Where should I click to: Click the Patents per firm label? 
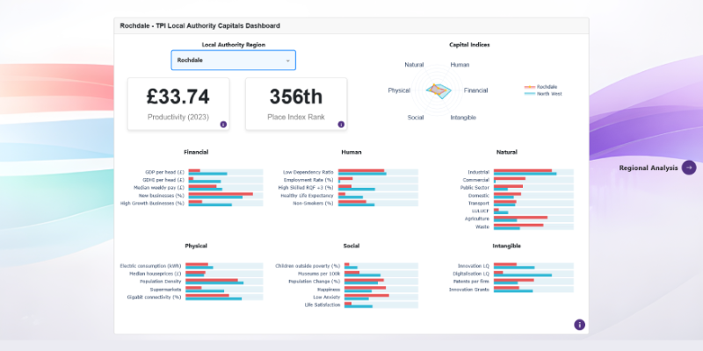pyautogui.click(x=471, y=282)
